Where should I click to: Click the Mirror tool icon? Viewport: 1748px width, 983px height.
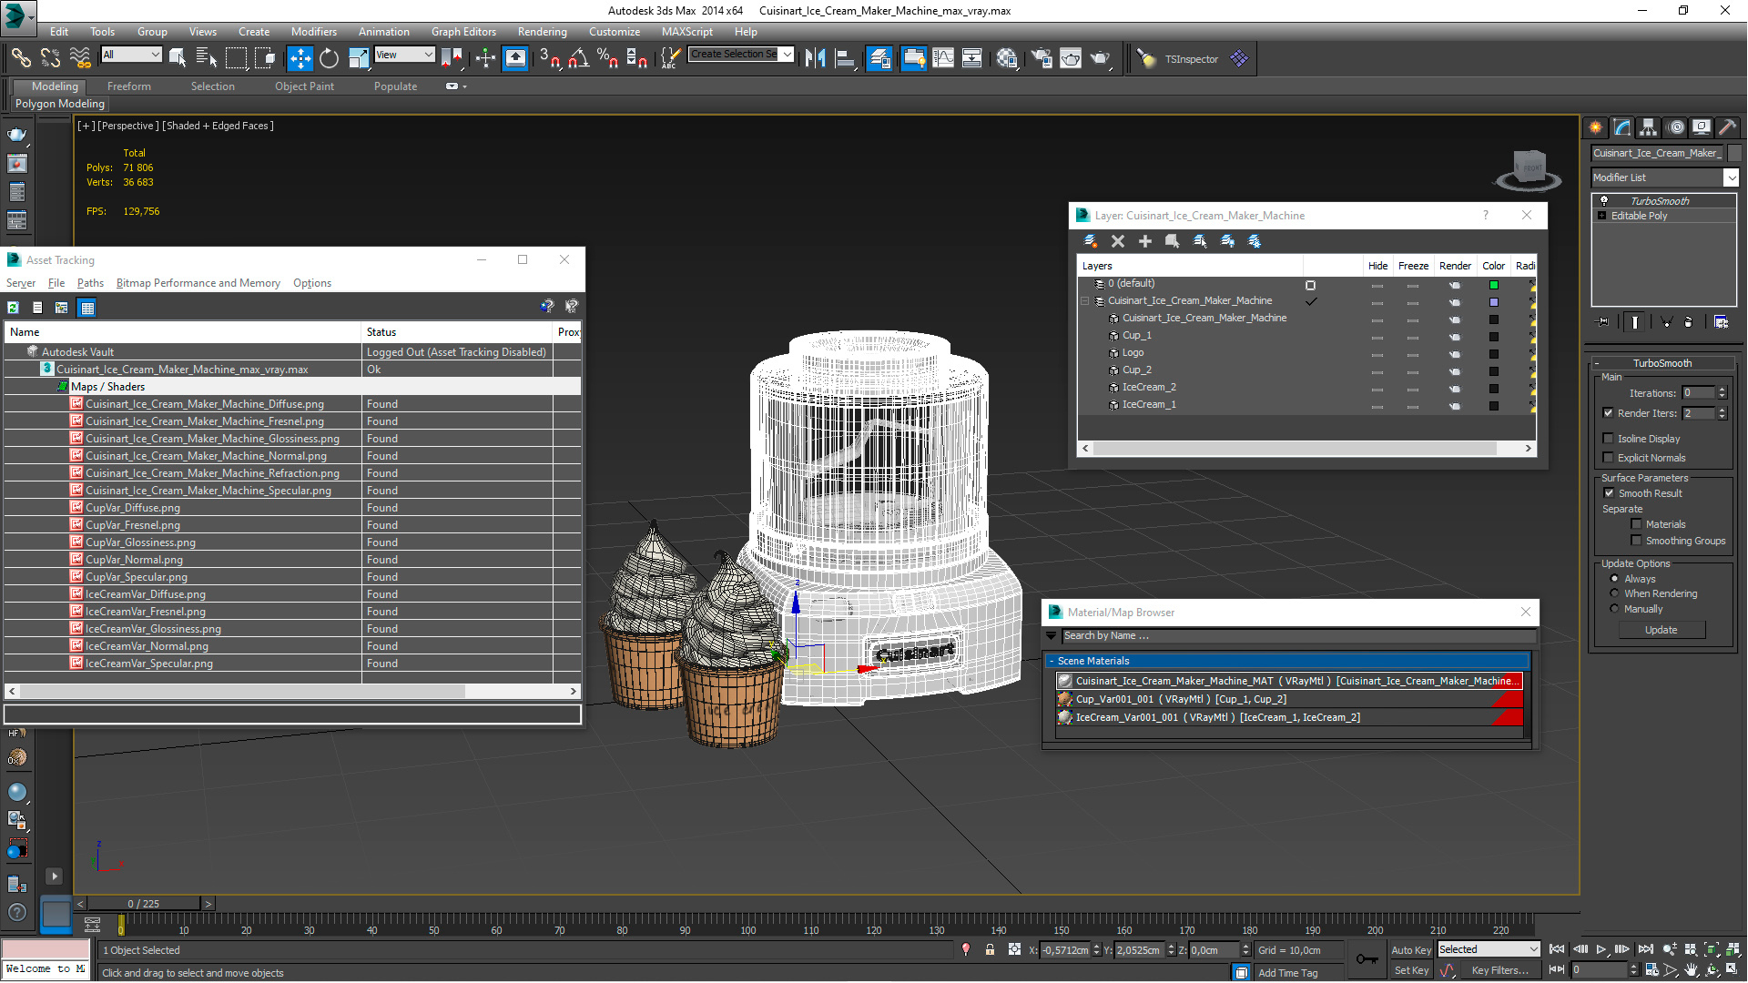coord(815,59)
